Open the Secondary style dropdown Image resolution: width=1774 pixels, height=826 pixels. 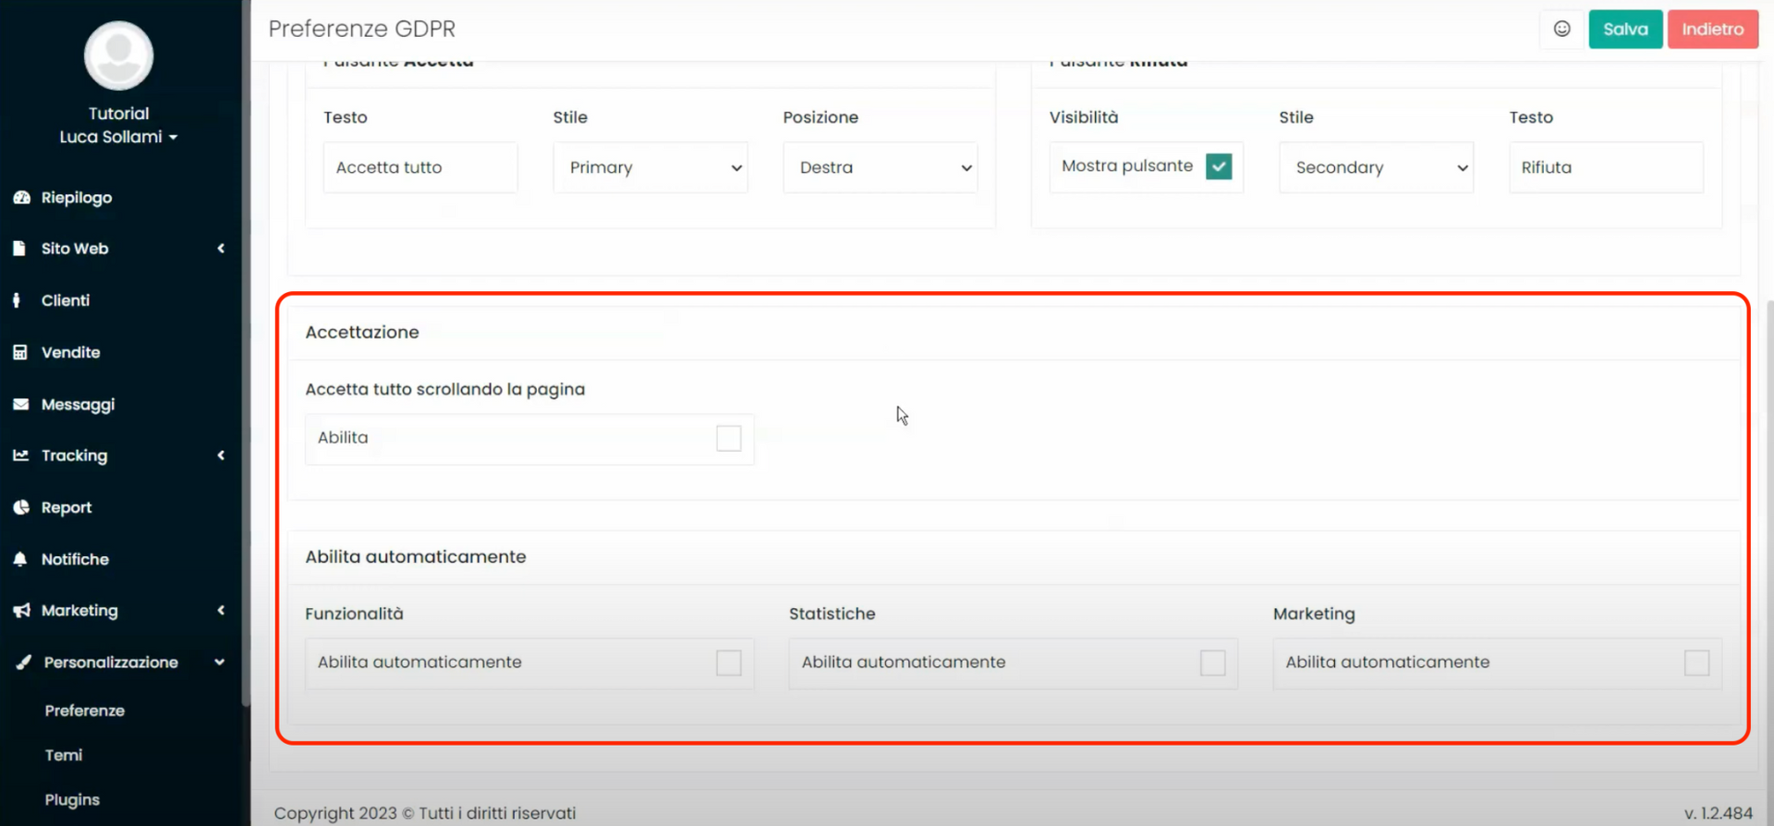click(x=1377, y=167)
